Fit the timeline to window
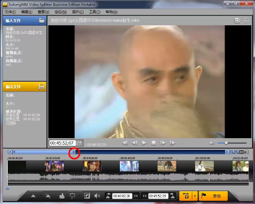 pyautogui.click(x=241, y=152)
